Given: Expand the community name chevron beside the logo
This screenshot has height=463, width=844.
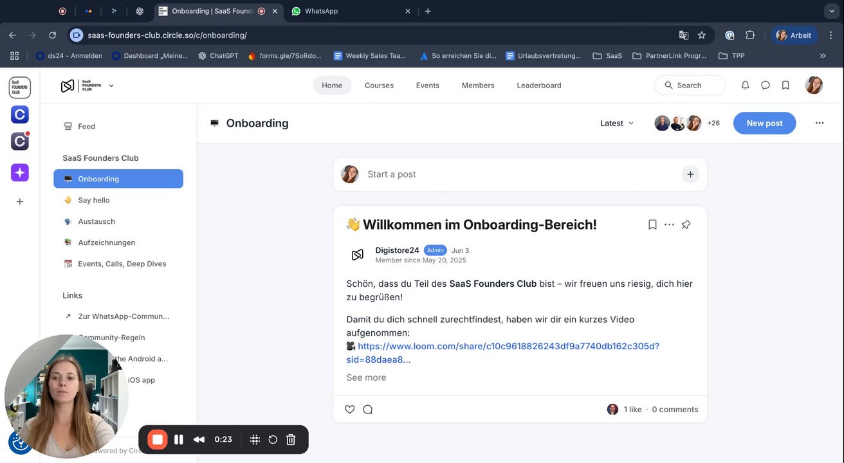Looking at the screenshot, I should pyautogui.click(x=111, y=86).
